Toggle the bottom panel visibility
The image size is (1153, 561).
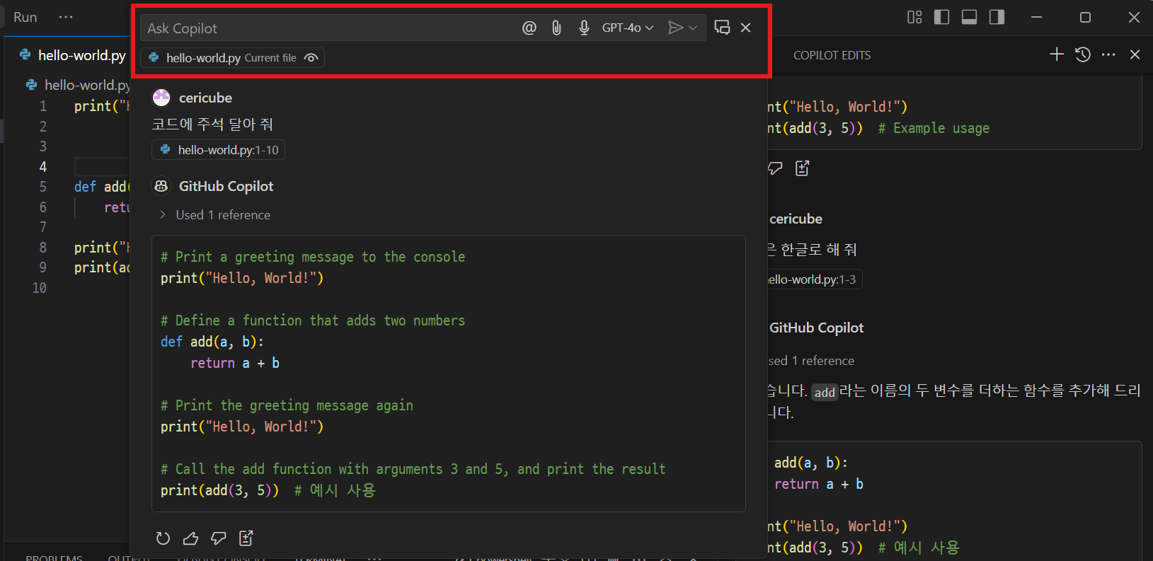click(x=969, y=17)
